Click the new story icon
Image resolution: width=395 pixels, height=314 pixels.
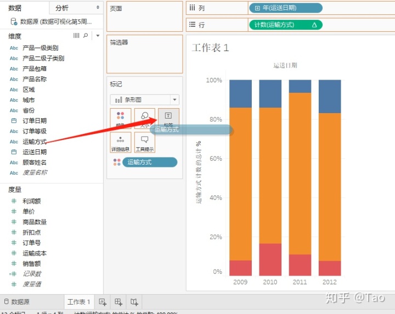[x=134, y=302]
